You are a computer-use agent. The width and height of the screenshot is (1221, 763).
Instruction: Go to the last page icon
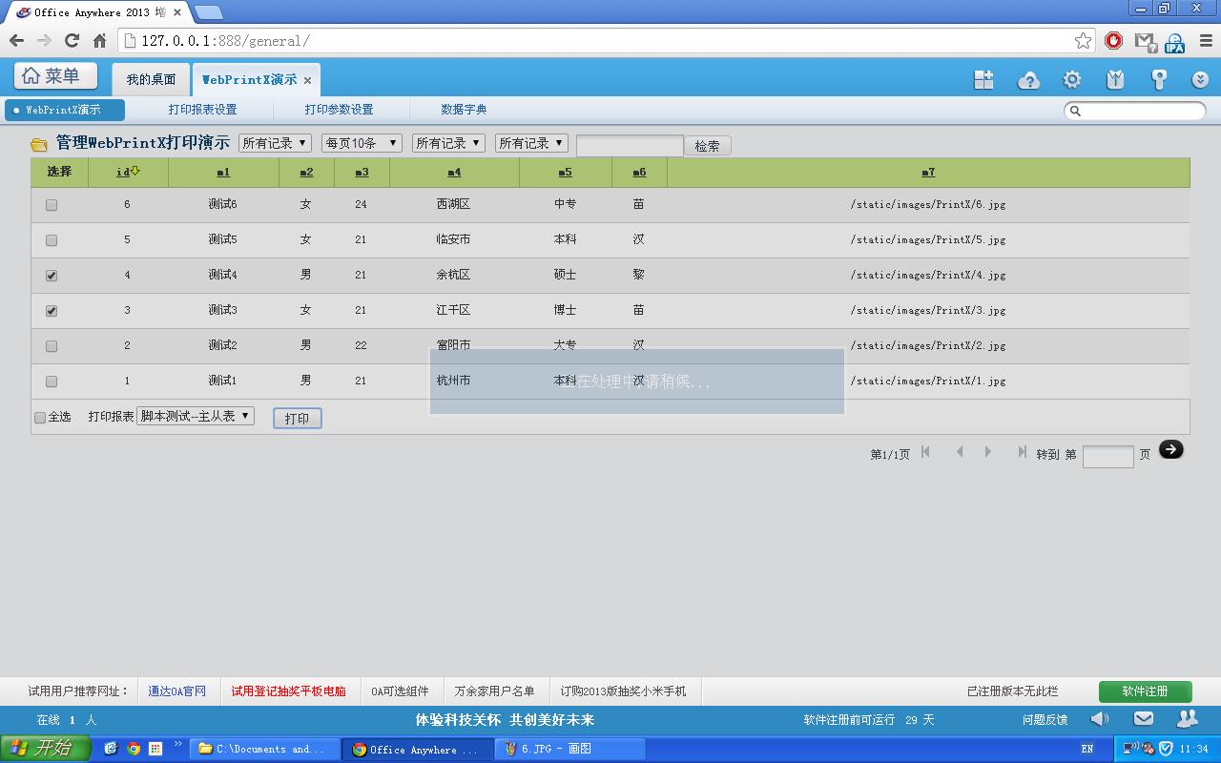pos(1022,452)
